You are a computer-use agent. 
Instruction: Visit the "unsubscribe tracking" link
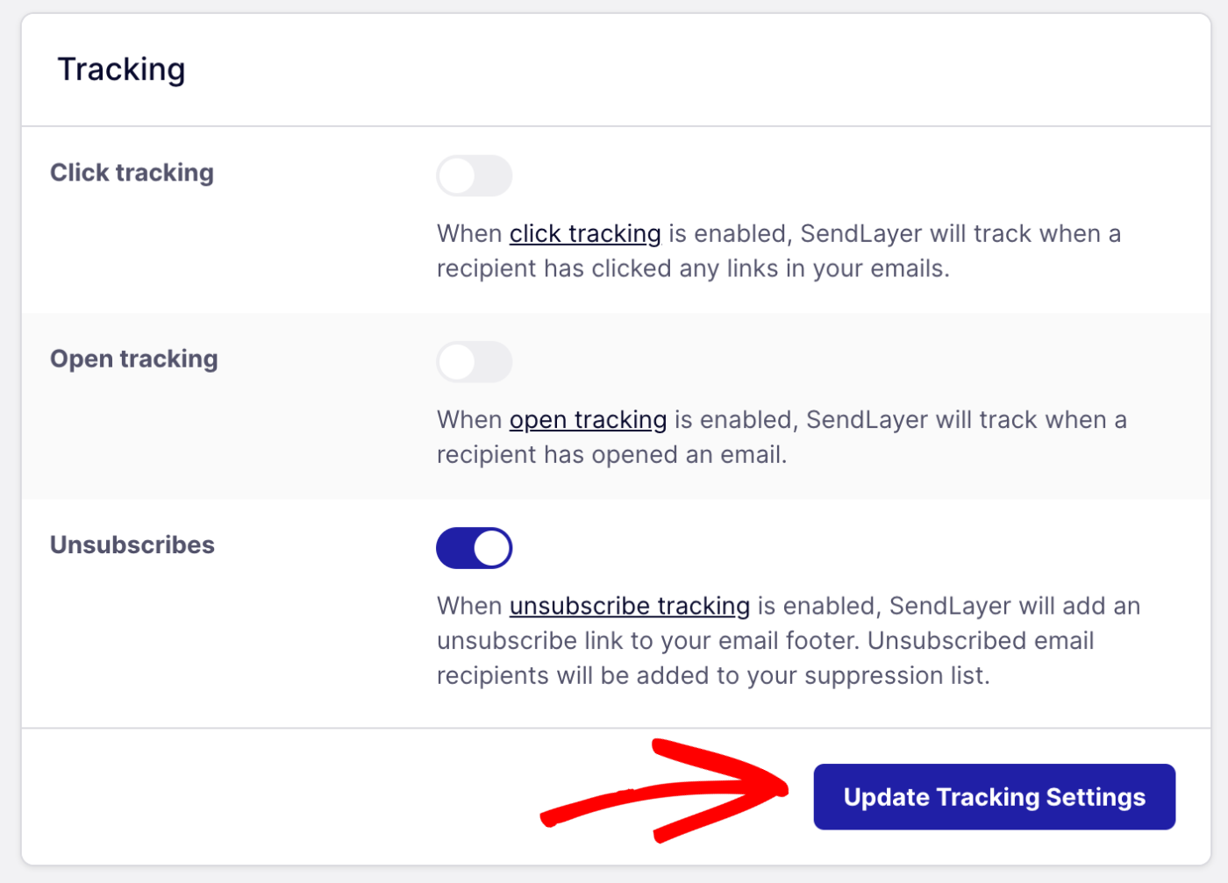coord(629,606)
